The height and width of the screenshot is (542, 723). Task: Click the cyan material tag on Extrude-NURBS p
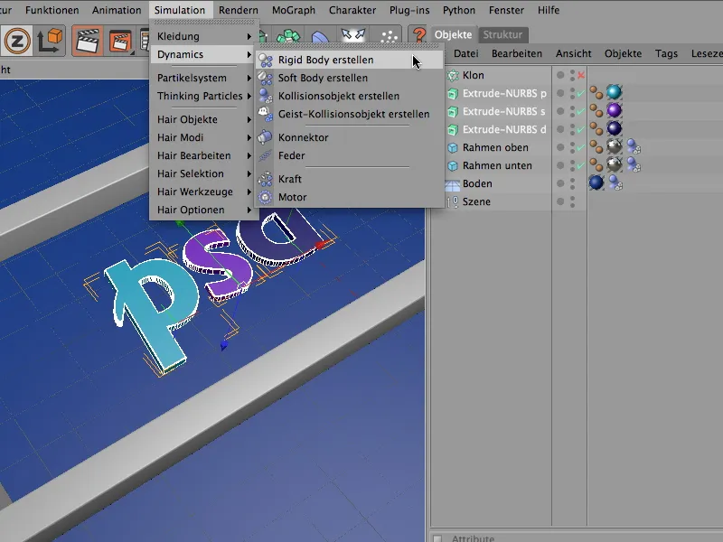pyautogui.click(x=615, y=93)
